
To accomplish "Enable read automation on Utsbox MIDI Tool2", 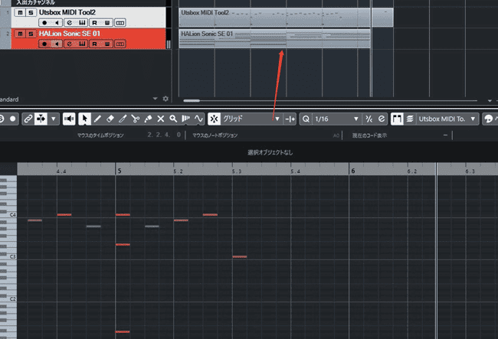I will point(95,23).
